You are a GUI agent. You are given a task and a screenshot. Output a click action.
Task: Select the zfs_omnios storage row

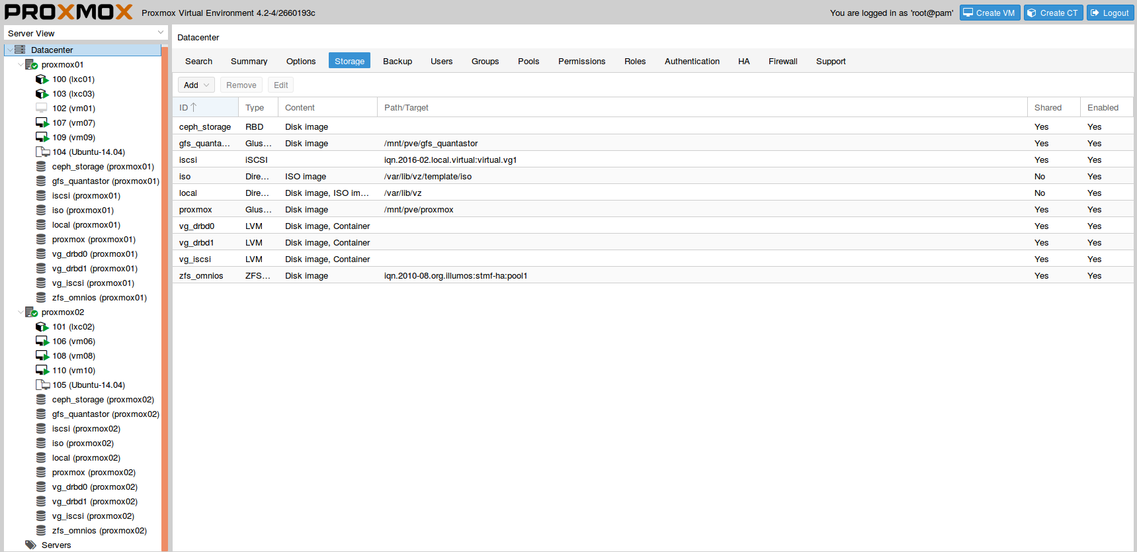click(x=201, y=276)
